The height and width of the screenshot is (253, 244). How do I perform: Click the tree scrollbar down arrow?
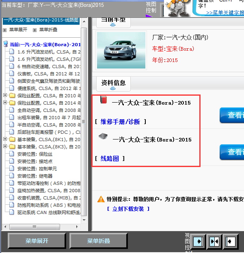click(x=84, y=220)
